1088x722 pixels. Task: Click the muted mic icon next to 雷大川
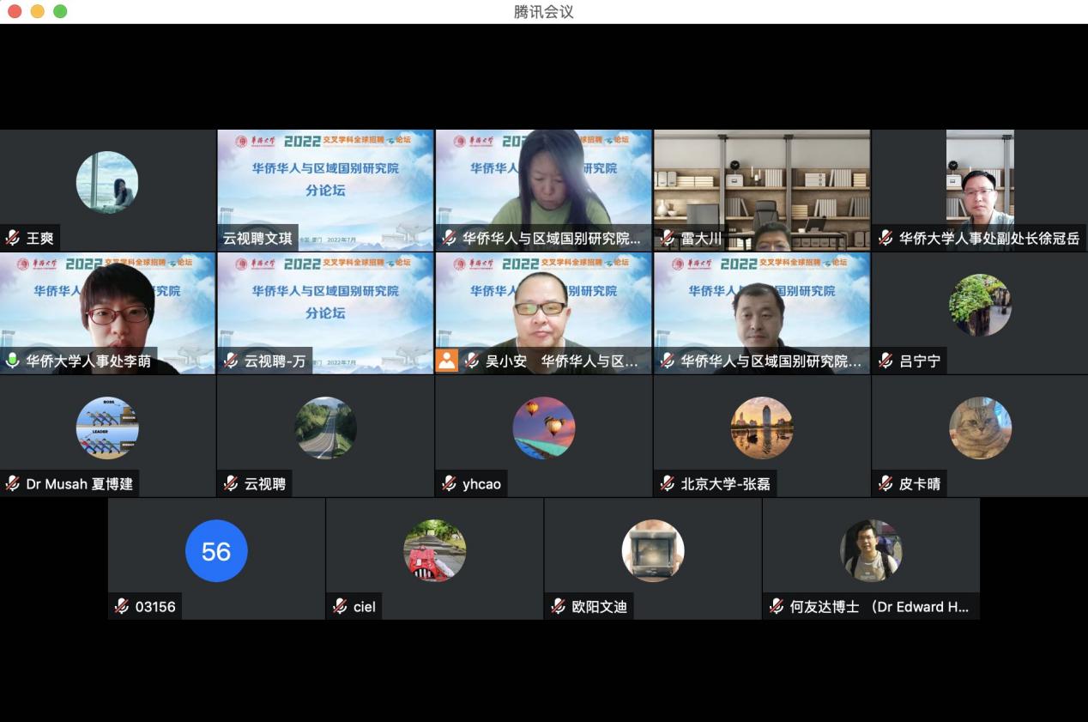coord(668,238)
